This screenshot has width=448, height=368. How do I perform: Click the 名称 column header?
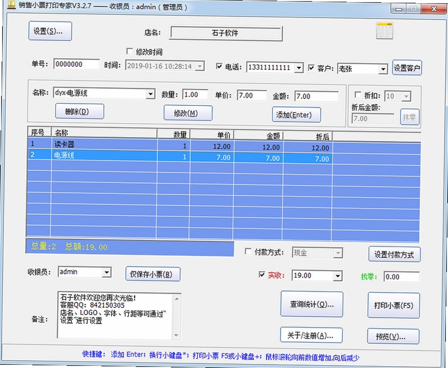(104, 133)
